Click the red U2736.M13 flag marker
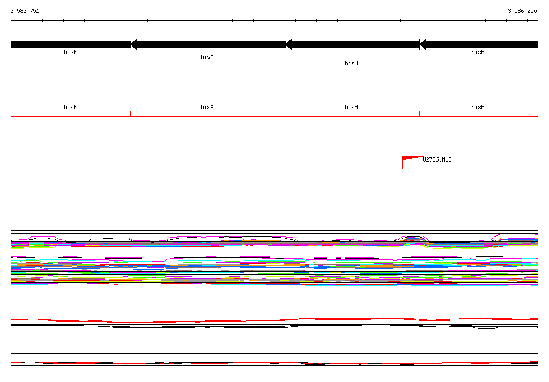This screenshot has height=382, width=549. [x=412, y=162]
